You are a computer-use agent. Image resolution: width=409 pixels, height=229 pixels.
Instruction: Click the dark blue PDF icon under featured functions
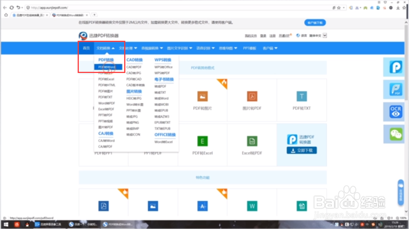(103, 206)
